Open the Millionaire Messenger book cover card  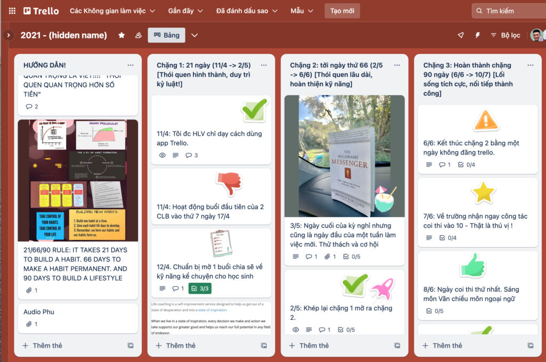coord(344,156)
